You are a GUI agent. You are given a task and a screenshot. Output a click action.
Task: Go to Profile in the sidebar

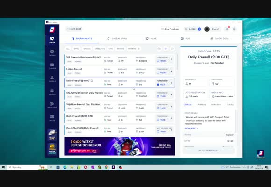pyautogui.click(x=52, y=79)
